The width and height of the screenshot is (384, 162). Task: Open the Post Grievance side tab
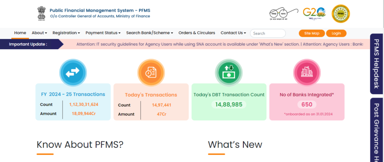(x=376, y=130)
